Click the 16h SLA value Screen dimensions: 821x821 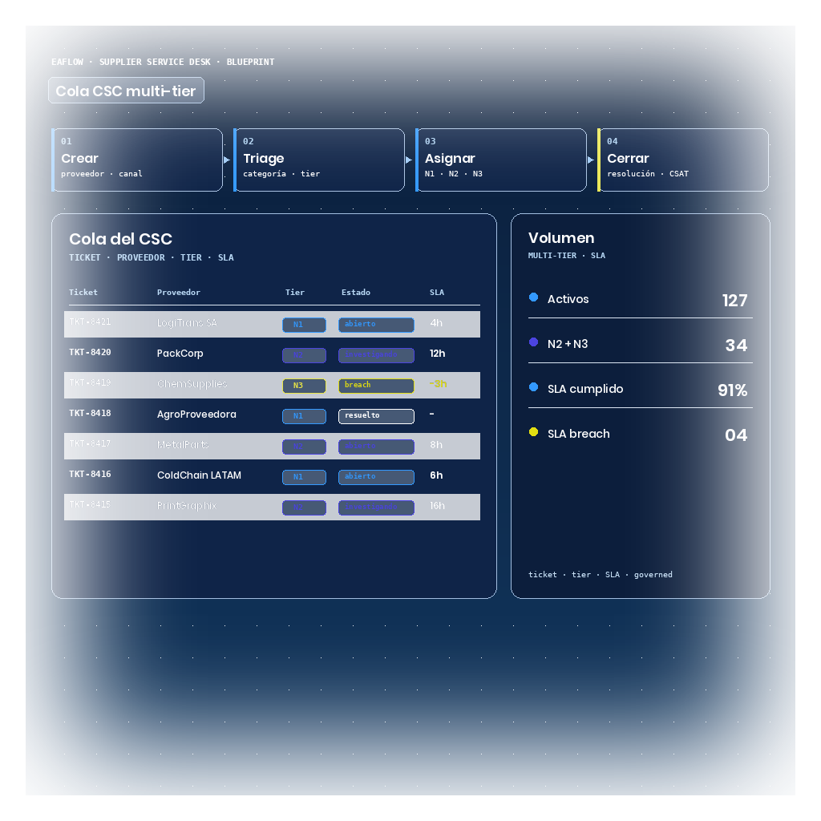[x=437, y=506]
